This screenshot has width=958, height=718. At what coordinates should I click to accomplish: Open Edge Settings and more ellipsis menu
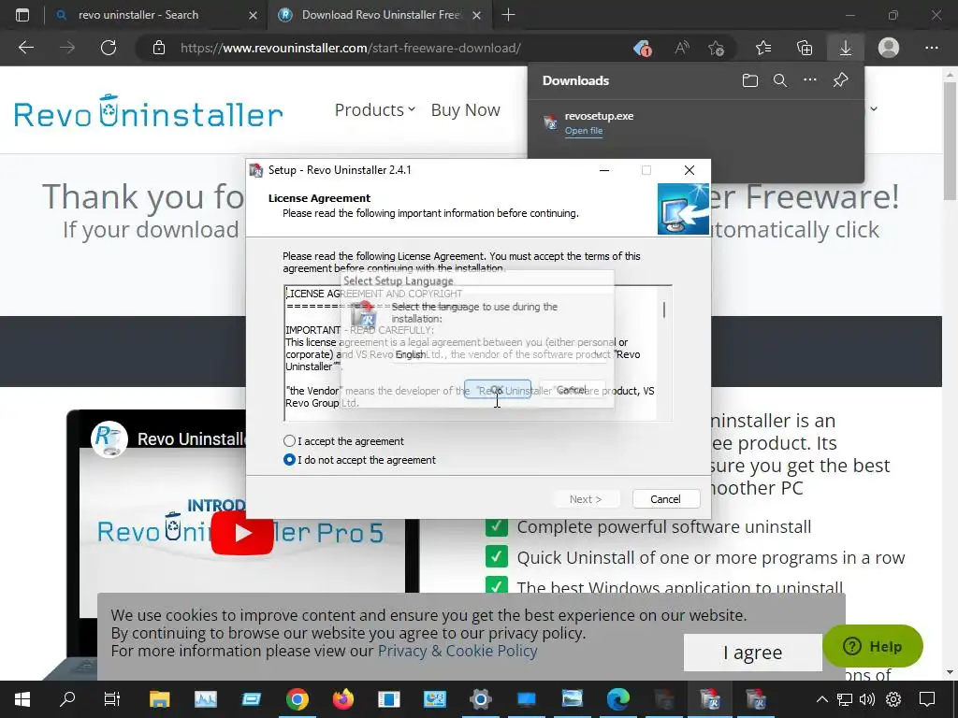pos(932,48)
